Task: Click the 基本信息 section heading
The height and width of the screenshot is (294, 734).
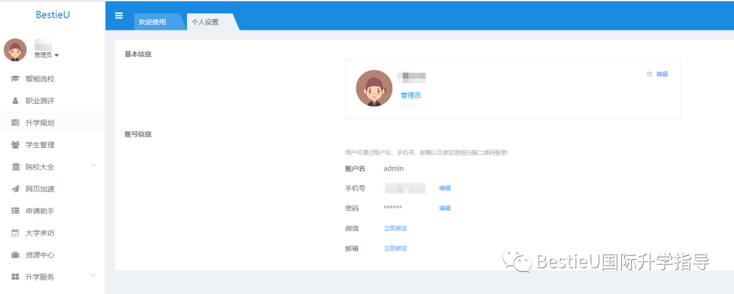Action: pos(138,54)
